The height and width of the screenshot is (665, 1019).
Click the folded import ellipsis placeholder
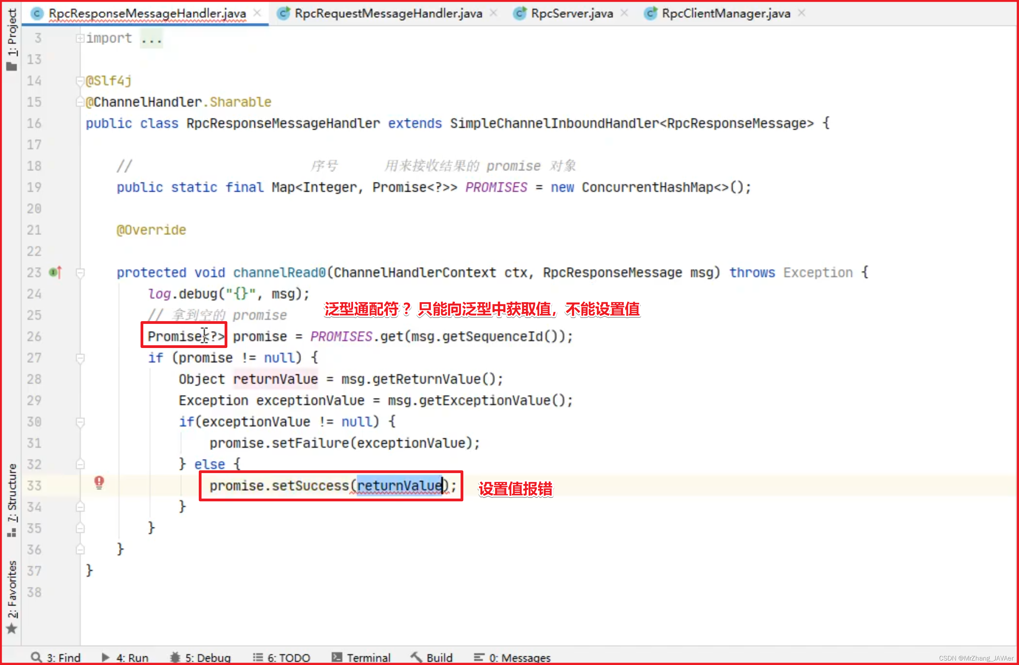[x=152, y=39]
